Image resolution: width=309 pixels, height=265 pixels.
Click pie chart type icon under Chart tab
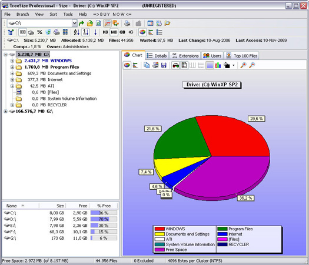pyautogui.click(x=127, y=65)
